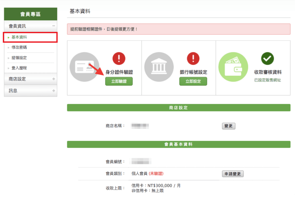Click the 非信用卡:無上限 text

click(147, 191)
